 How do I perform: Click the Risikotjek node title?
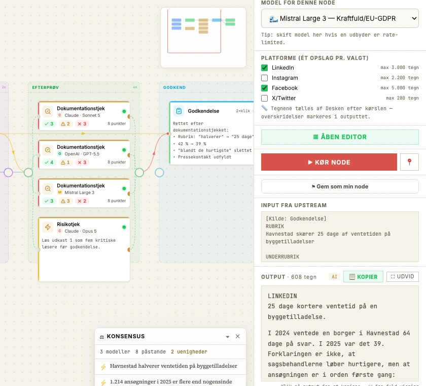pos(68,224)
